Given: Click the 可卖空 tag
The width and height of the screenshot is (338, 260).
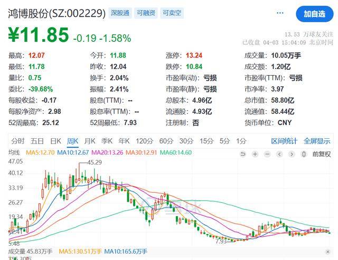Looking at the screenshot, I should [x=172, y=13].
